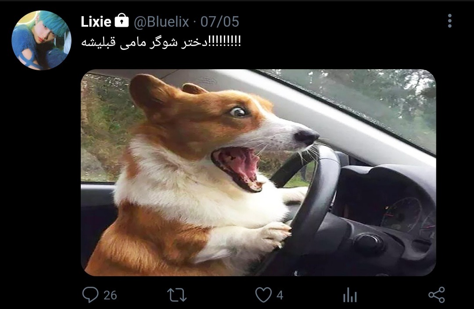Click the display name Lixie
The image size is (474, 309).
[96, 21]
